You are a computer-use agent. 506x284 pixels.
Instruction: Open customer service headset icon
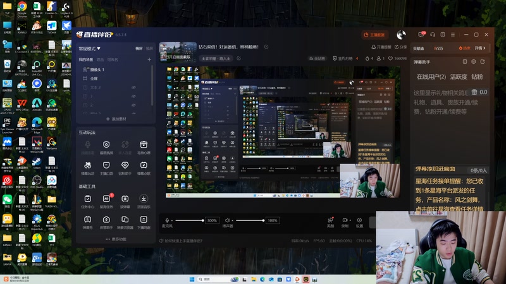433,35
